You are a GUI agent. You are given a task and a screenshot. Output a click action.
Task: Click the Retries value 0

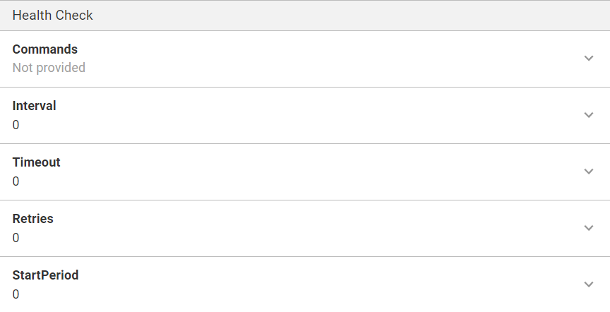[x=16, y=238]
